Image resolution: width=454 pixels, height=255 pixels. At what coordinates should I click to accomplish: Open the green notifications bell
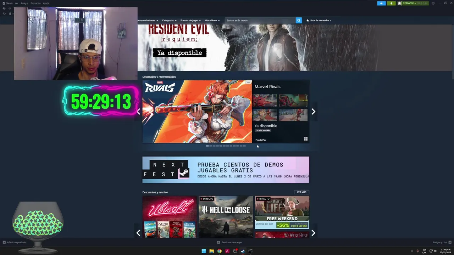click(x=391, y=3)
